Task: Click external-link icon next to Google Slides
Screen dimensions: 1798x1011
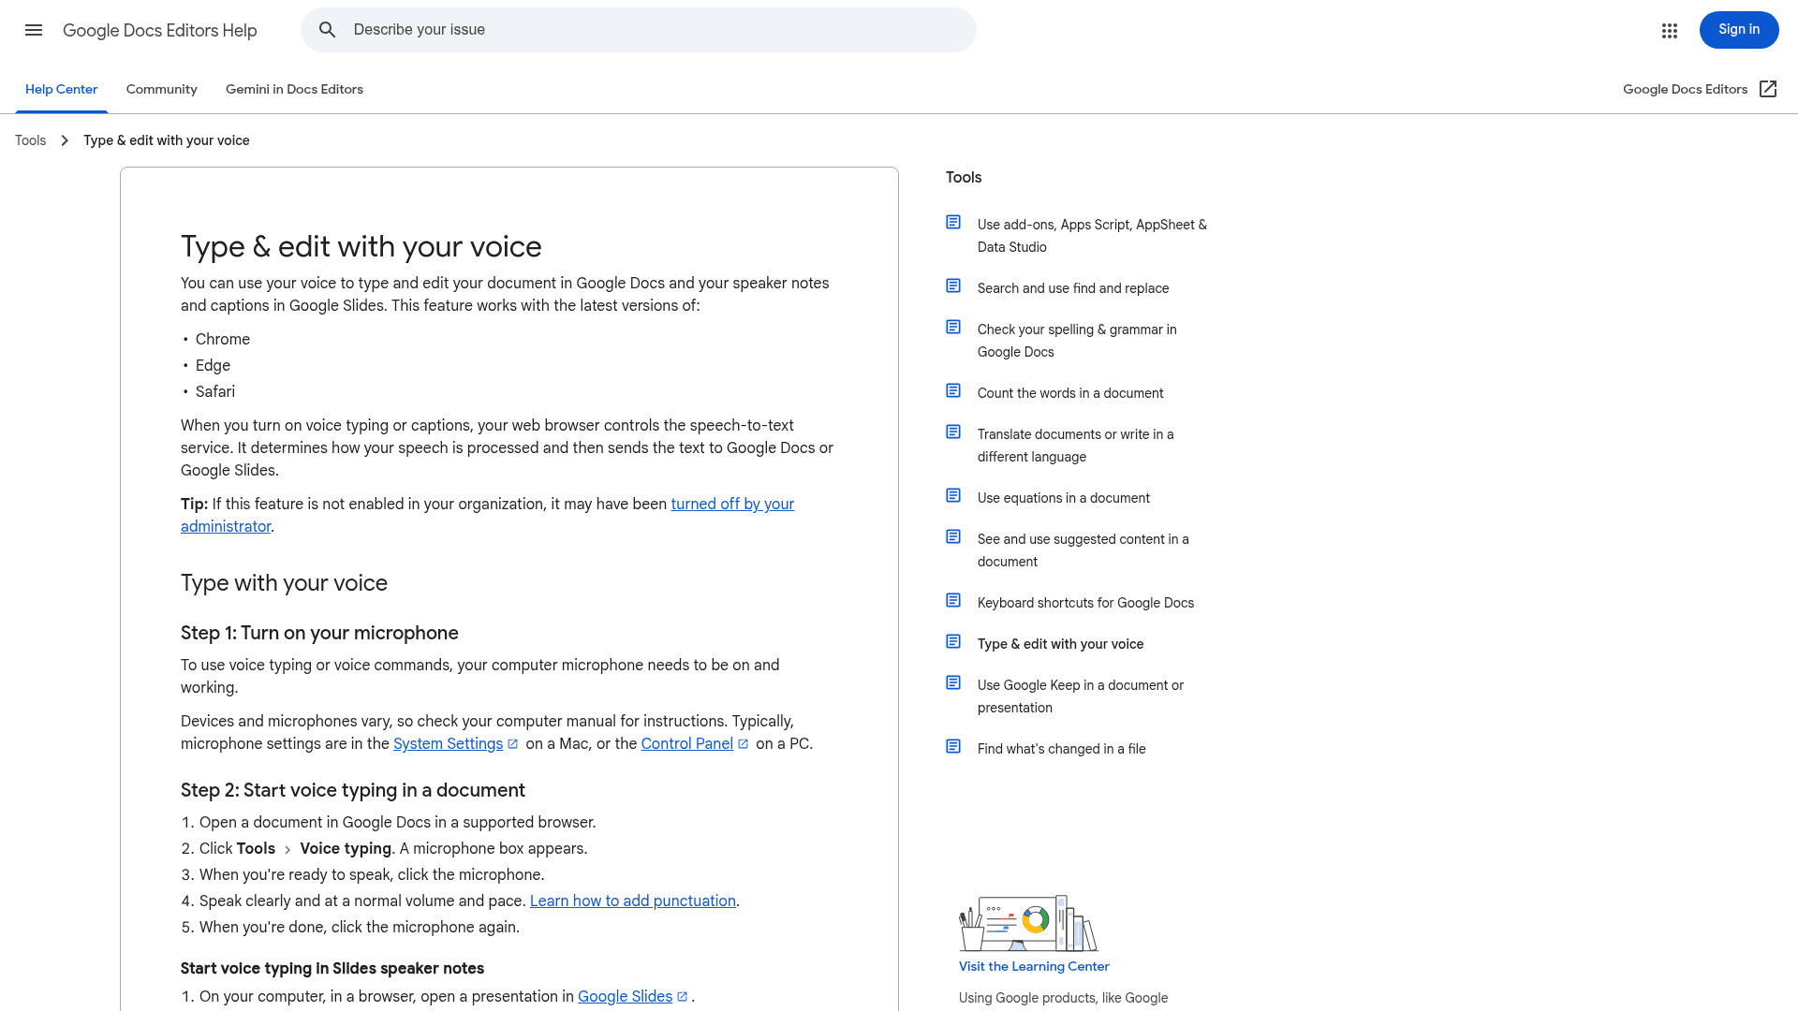Action: [683, 997]
